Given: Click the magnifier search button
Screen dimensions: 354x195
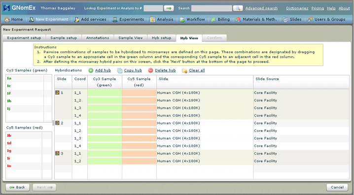Looking at the screenshot, I should coord(238,8).
